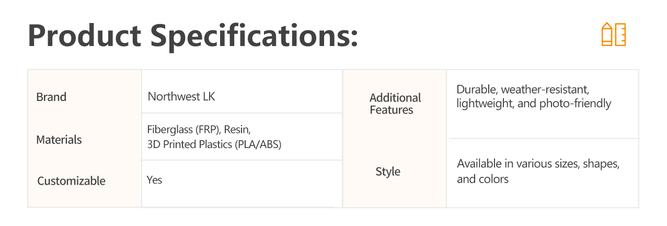Image resolution: width=667 pixels, height=226 pixels.
Task: Click the orange pencil and ruler icon
Action: (613, 35)
